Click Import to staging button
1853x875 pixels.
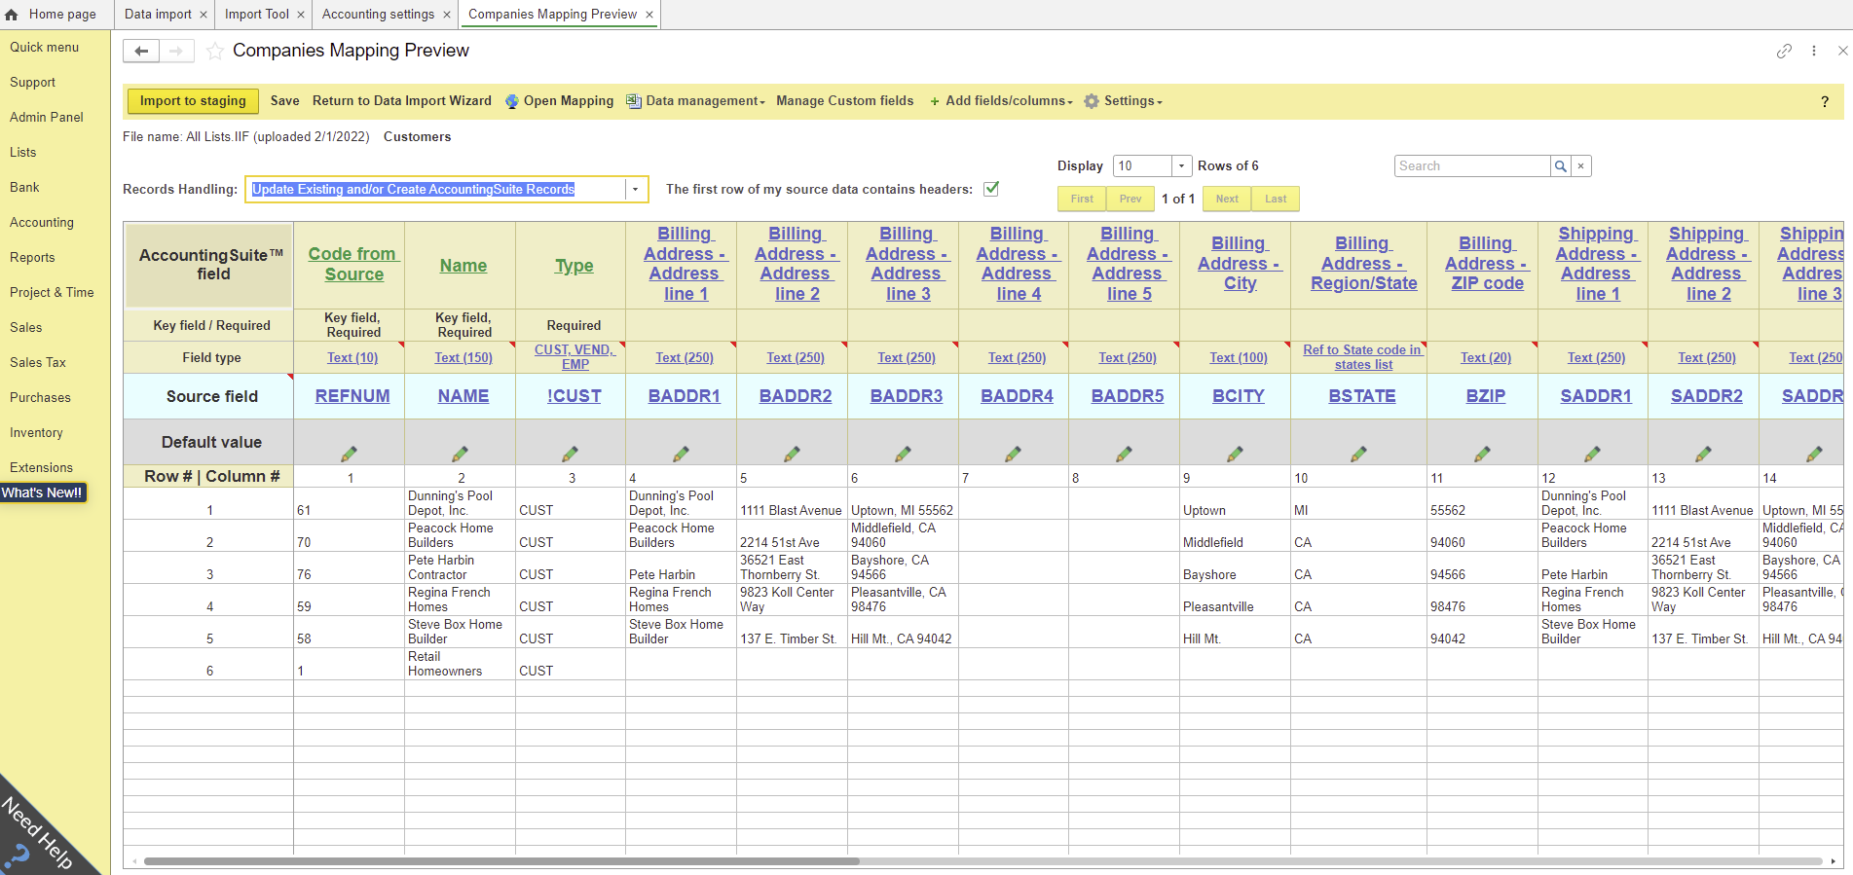click(193, 101)
